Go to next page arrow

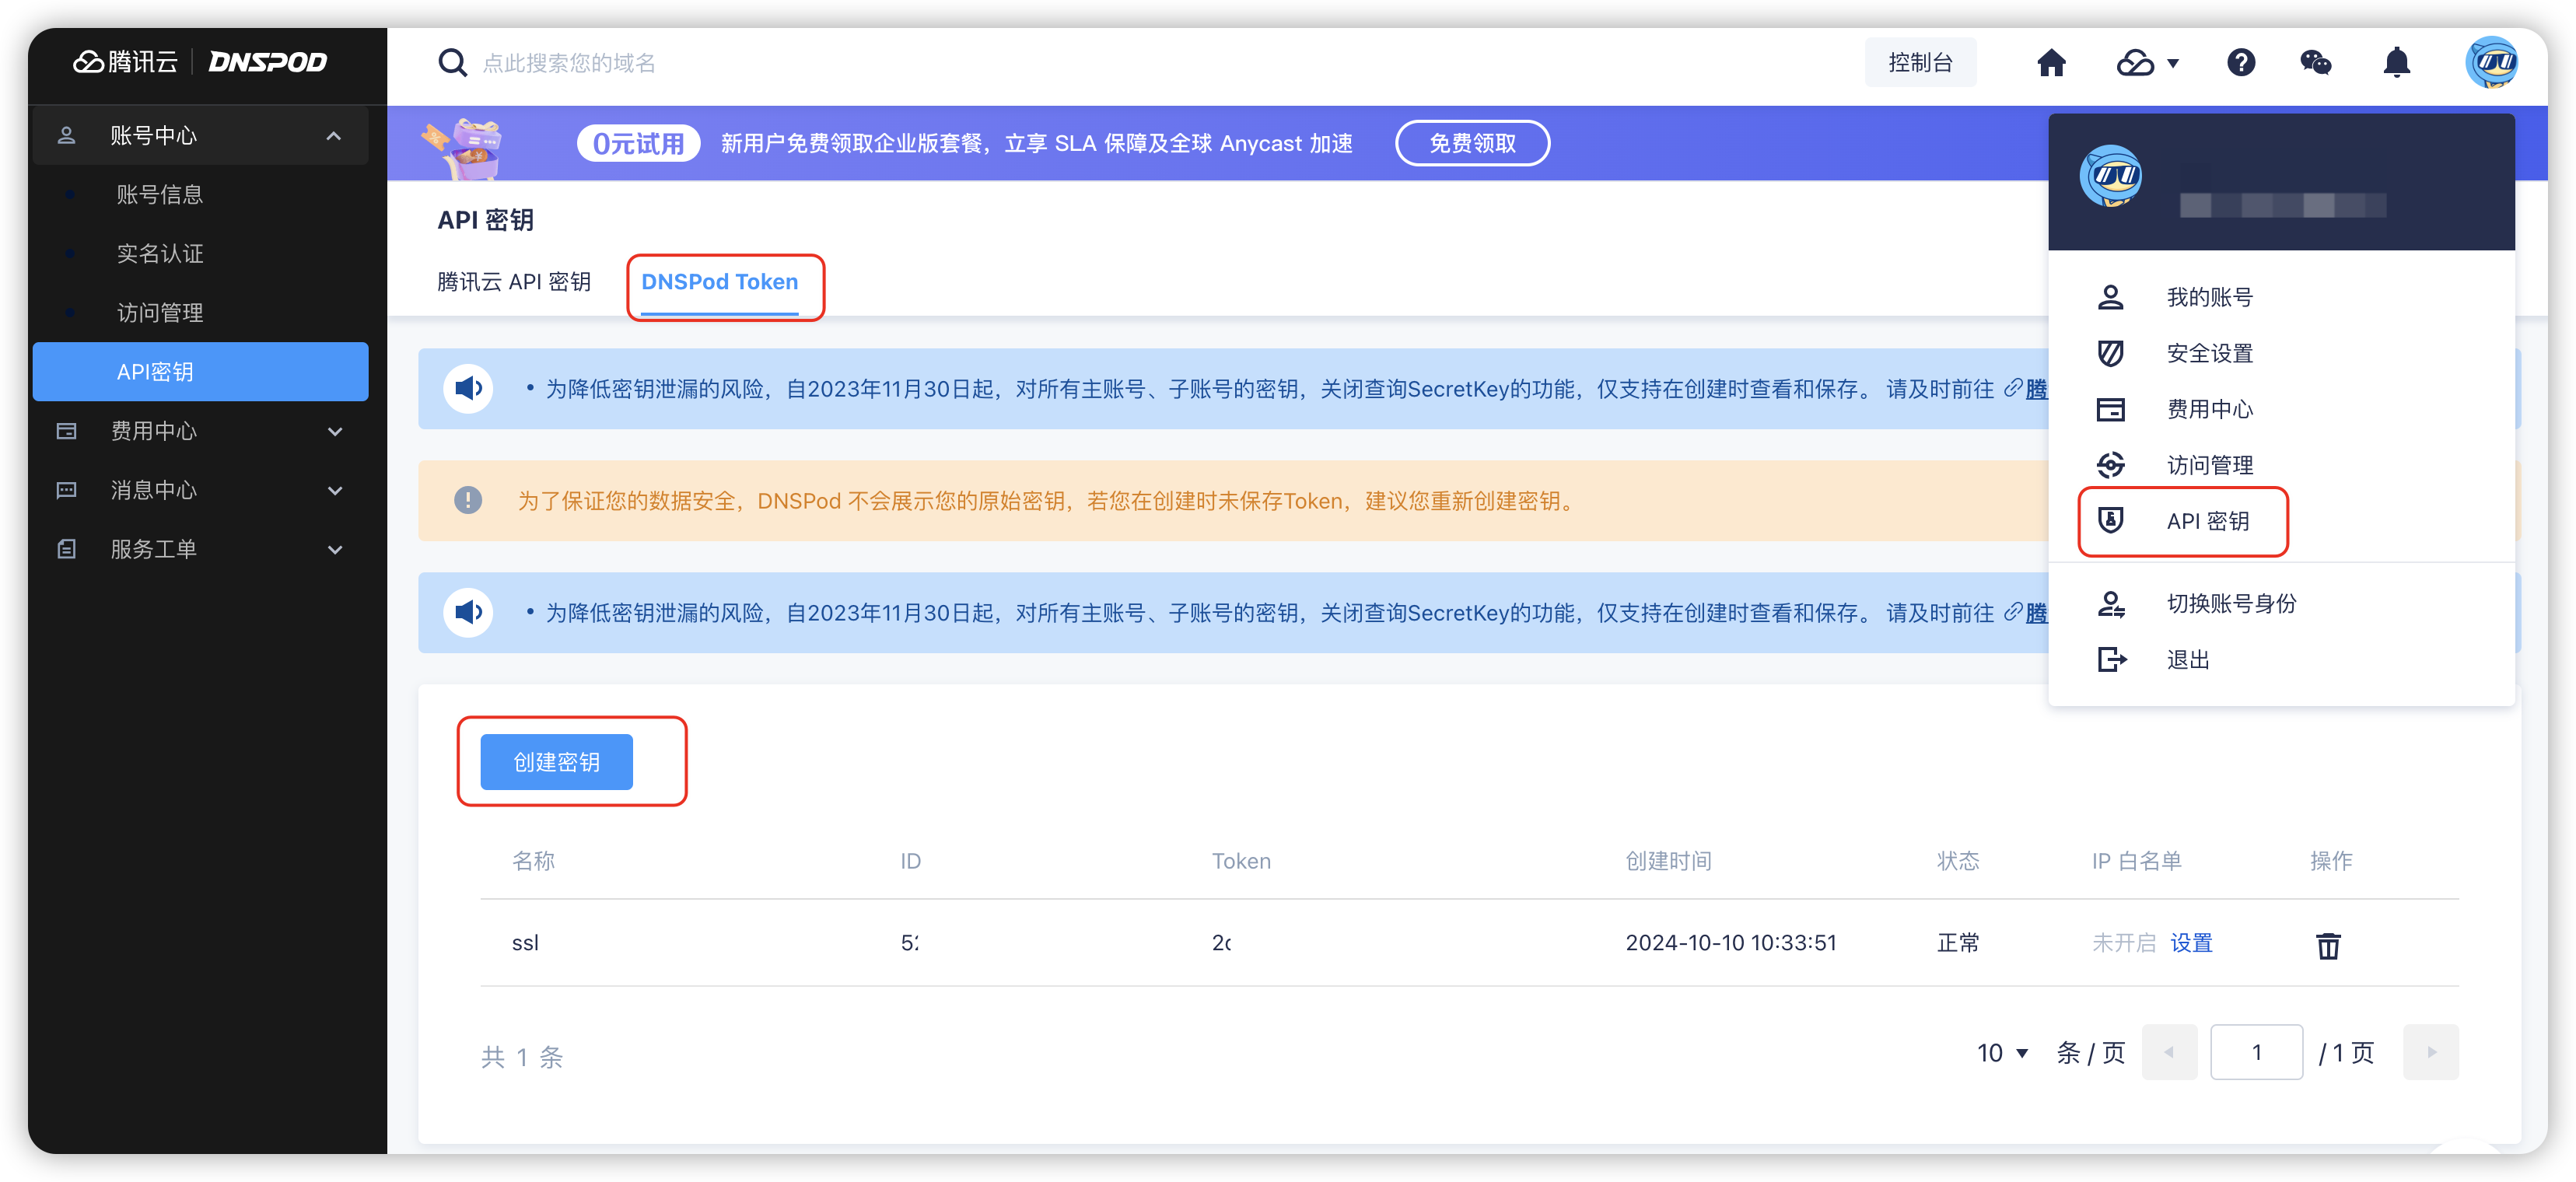point(2431,1052)
